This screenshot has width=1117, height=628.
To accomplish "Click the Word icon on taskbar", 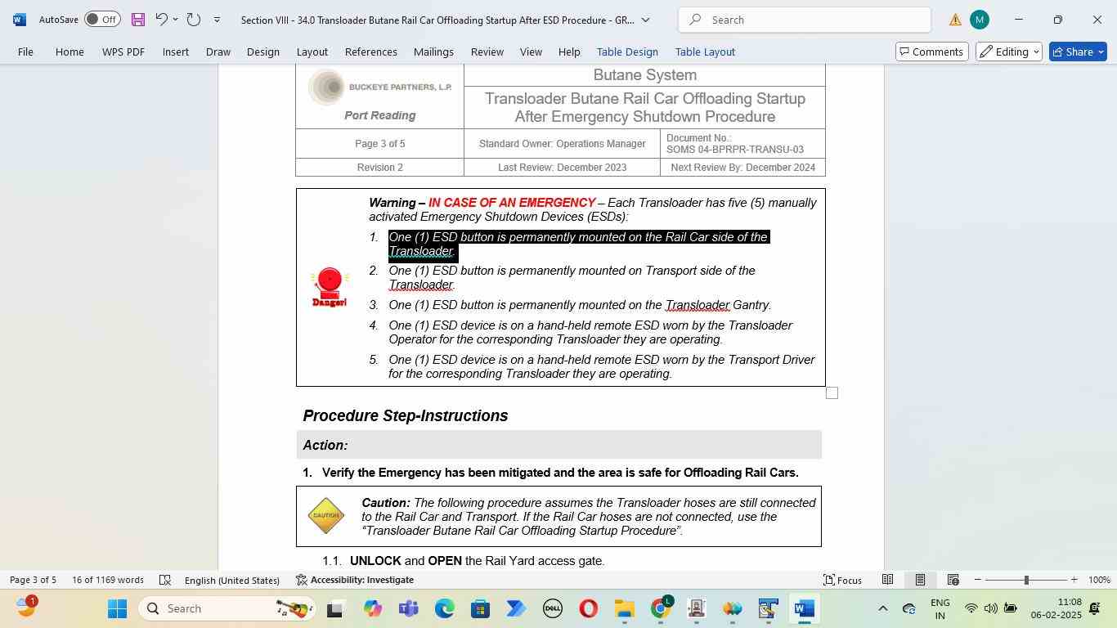I will [804, 608].
